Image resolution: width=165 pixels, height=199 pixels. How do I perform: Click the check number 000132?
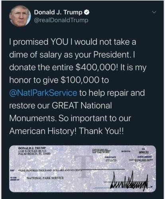click(144, 152)
